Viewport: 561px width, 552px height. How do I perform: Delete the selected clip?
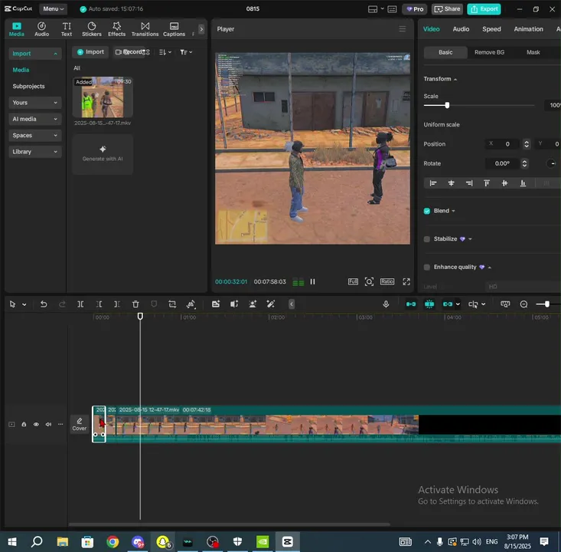(135, 304)
